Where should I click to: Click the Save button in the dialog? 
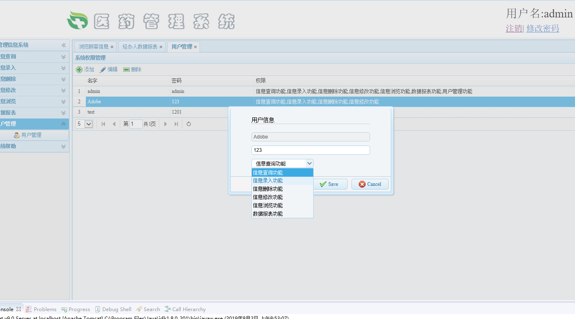coord(331,184)
